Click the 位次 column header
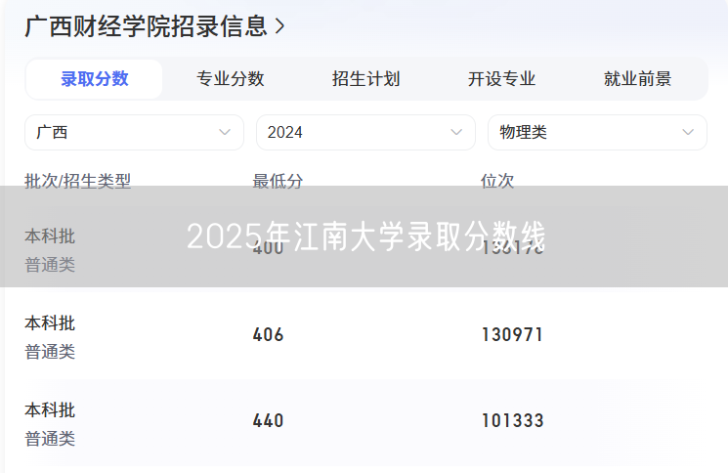Image resolution: width=728 pixels, height=473 pixels. (497, 181)
